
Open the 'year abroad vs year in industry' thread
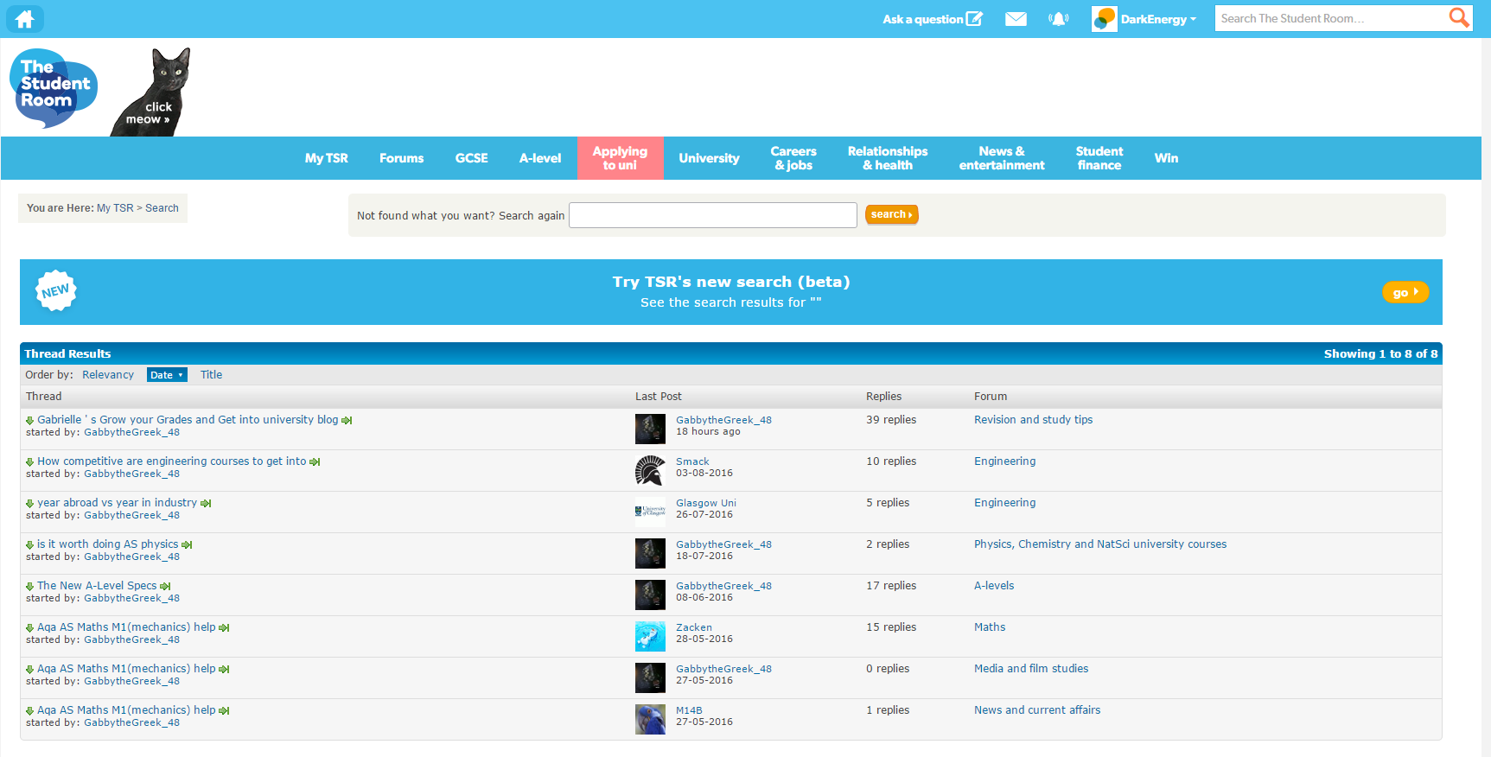[x=117, y=503]
